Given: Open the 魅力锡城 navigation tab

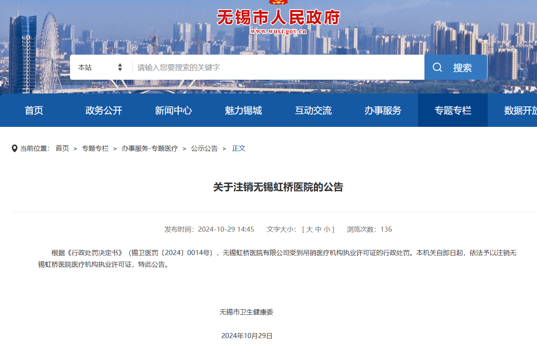Looking at the screenshot, I should [243, 110].
